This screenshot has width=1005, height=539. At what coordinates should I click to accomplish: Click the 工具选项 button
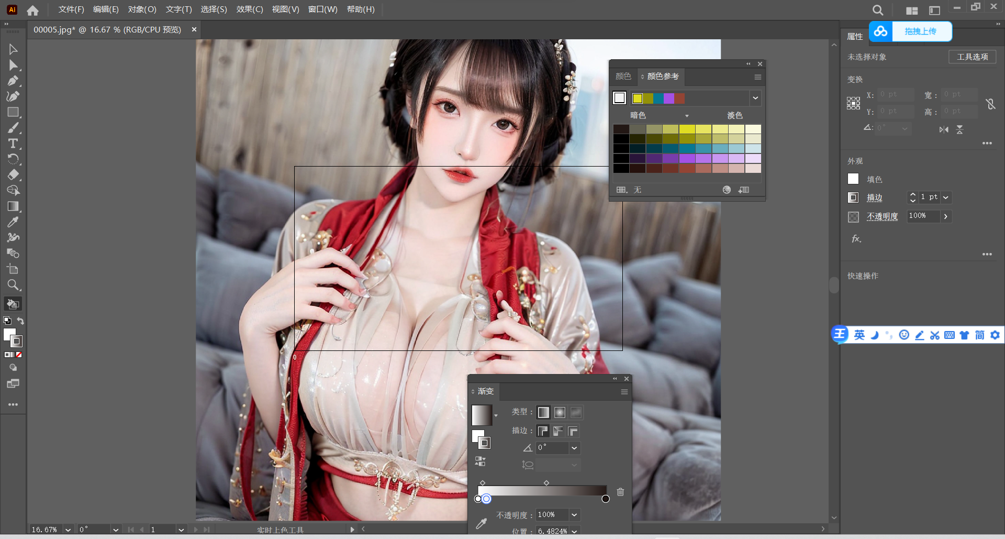click(x=972, y=57)
